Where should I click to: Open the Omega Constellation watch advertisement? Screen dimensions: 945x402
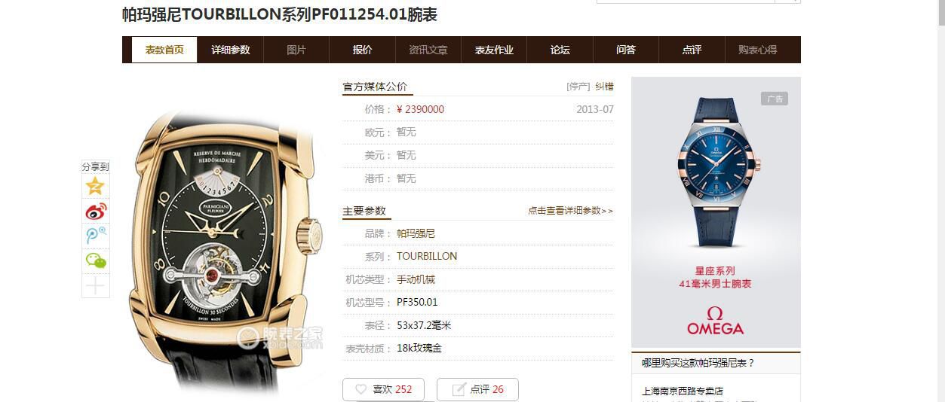pos(716,212)
